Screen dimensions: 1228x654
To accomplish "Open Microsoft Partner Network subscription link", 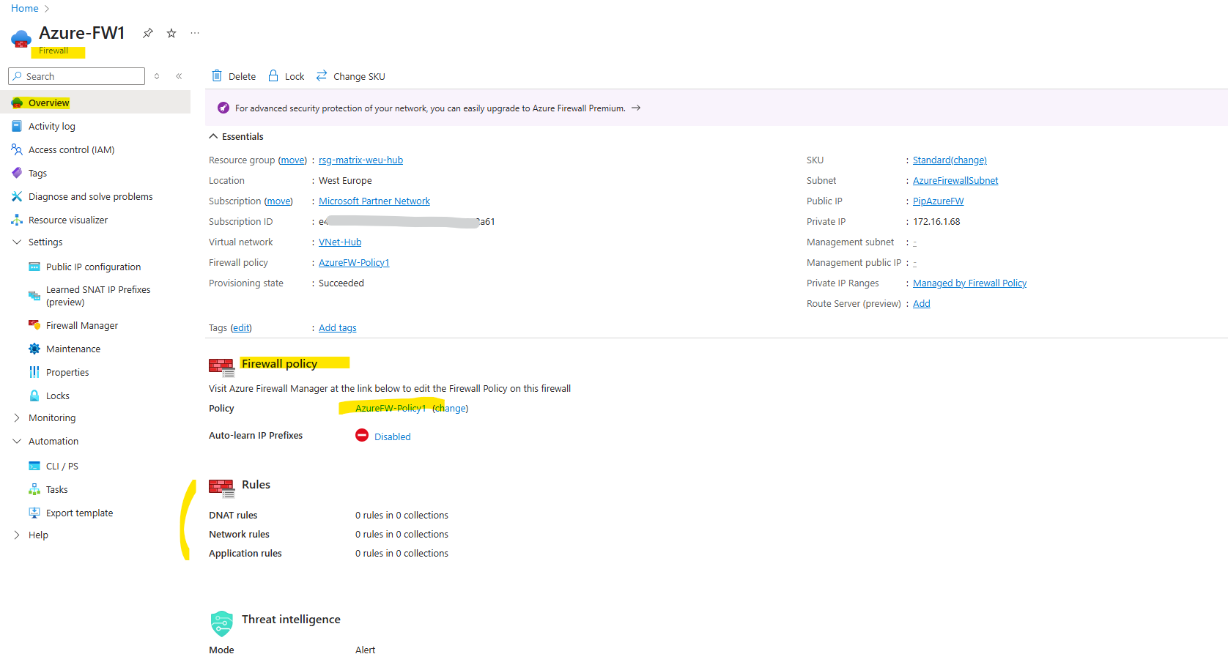I will click(x=374, y=201).
